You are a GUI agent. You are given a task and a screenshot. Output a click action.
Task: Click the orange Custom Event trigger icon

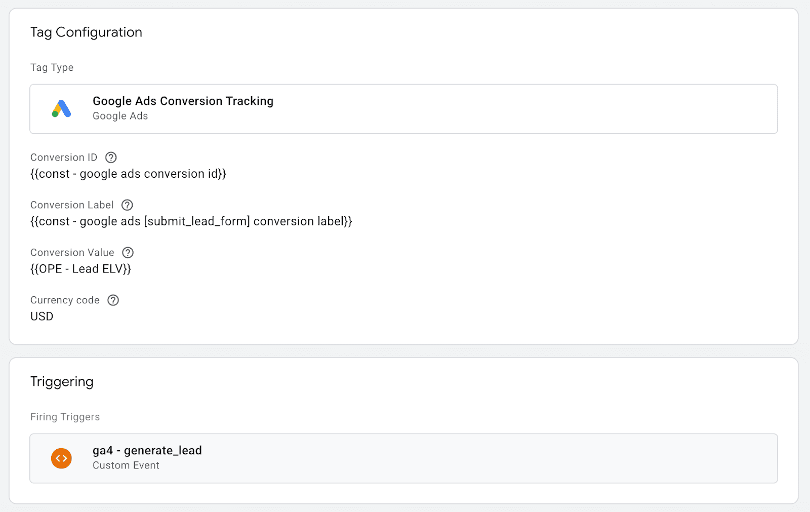(x=61, y=458)
